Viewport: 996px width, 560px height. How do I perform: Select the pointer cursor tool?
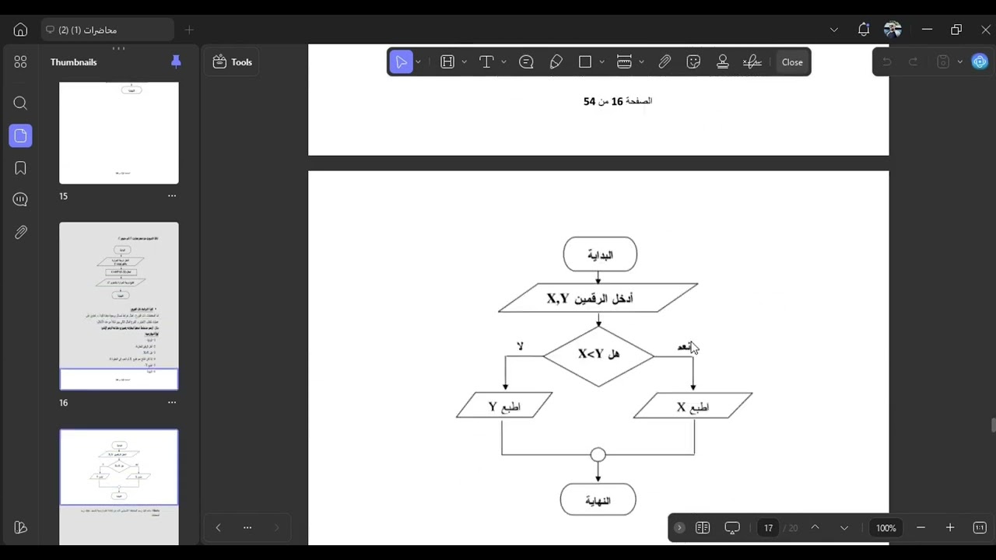click(x=401, y=62)
